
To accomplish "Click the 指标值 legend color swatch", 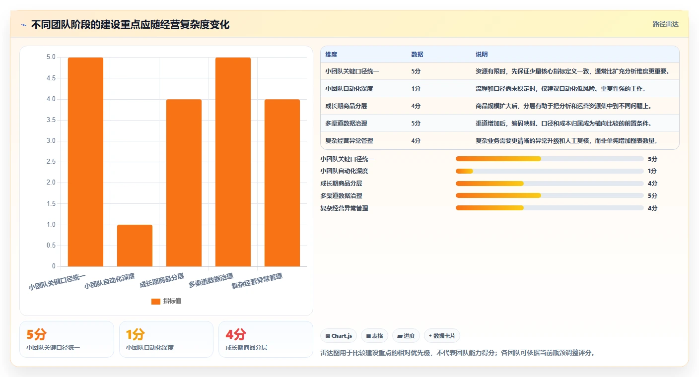I will tap(156, 301).
